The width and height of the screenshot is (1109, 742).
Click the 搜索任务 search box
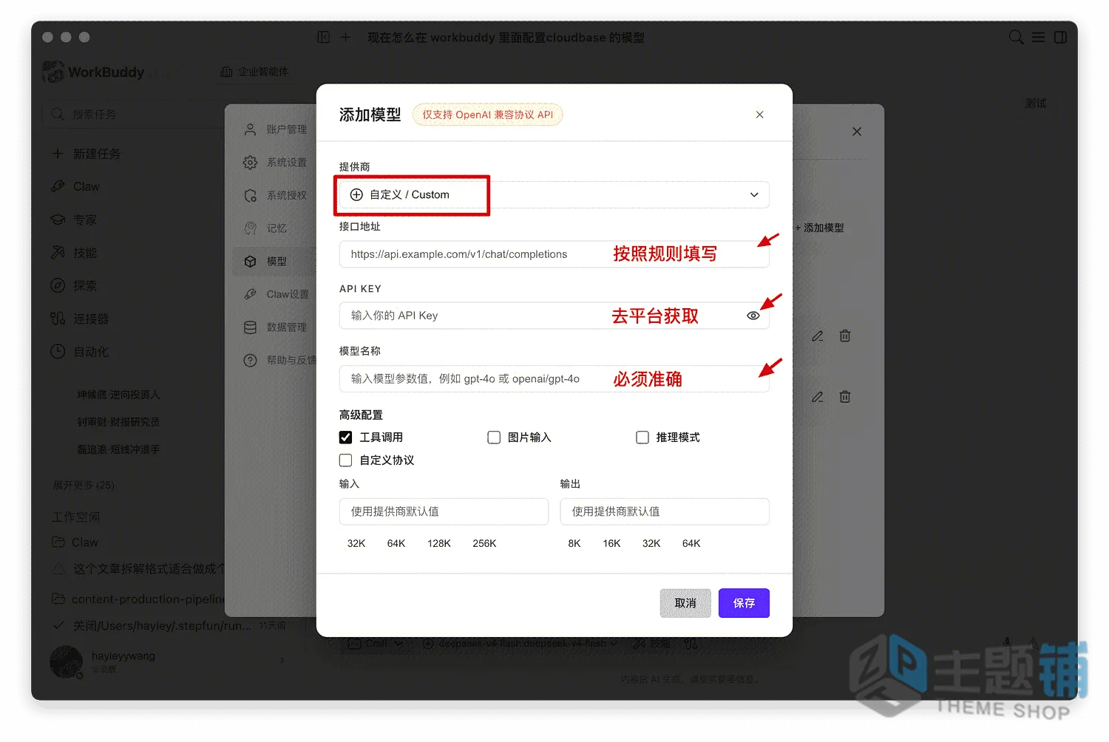click(x=133, y=115)
